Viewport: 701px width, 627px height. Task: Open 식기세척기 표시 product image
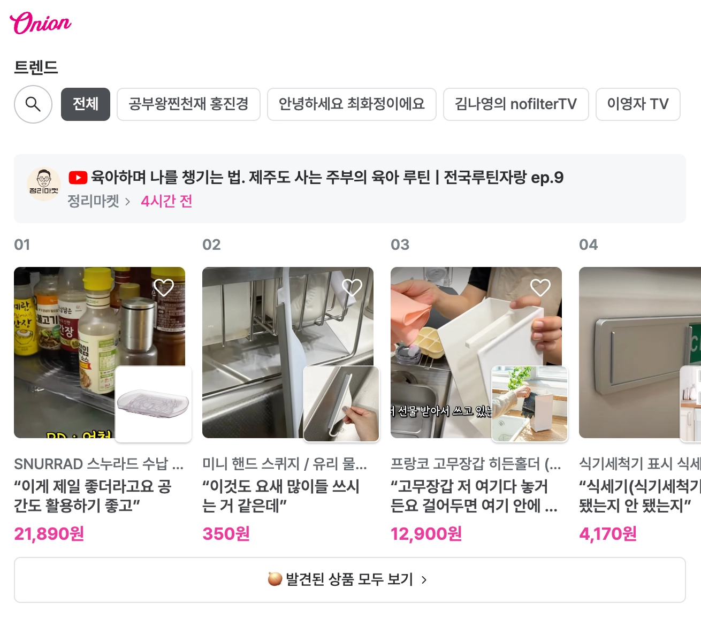coord(640,353)
